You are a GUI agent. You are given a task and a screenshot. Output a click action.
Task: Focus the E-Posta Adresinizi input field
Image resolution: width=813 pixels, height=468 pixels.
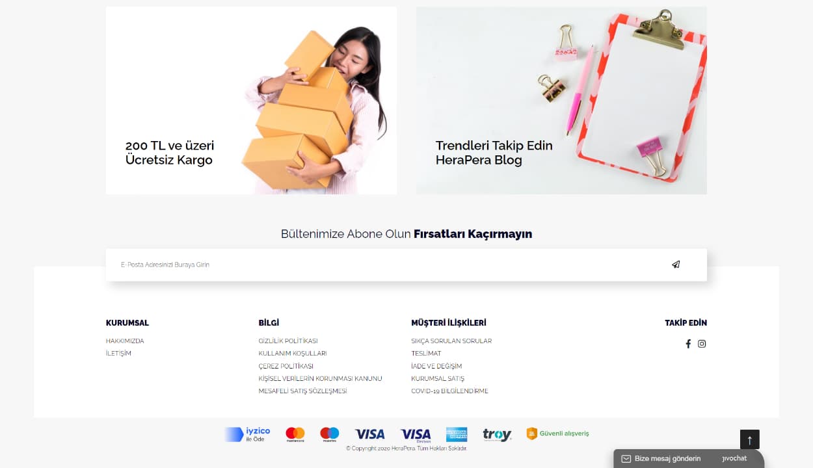click(390, 265)
